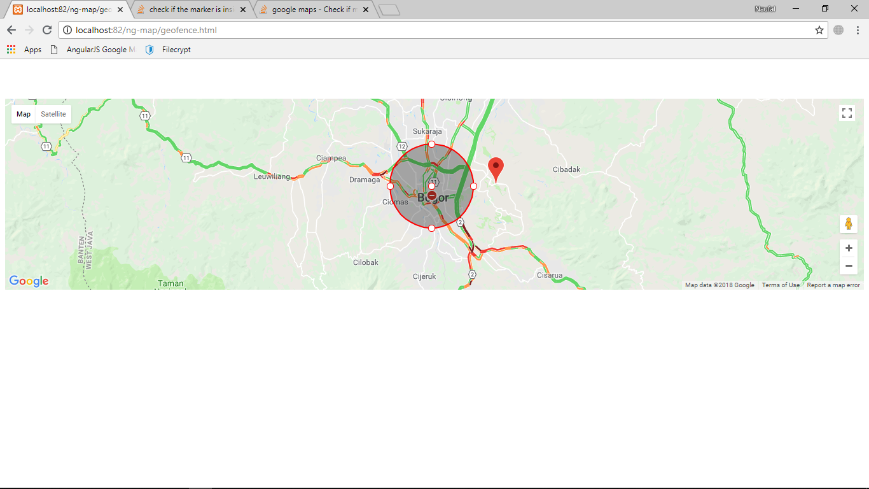The width and height of the screenshot is (869, 489).
Task: Open the Chrome menu
Action: tap(858, 30)
